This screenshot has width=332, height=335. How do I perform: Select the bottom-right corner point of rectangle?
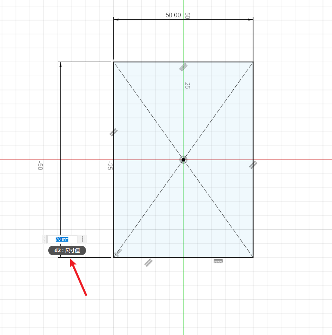[253, 257]
